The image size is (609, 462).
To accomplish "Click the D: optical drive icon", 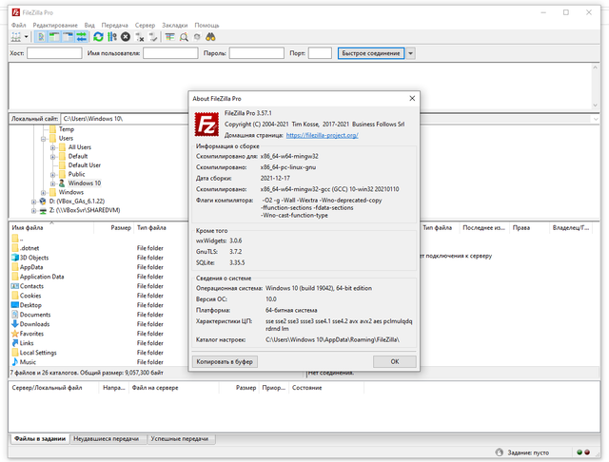I will point(43,202).
